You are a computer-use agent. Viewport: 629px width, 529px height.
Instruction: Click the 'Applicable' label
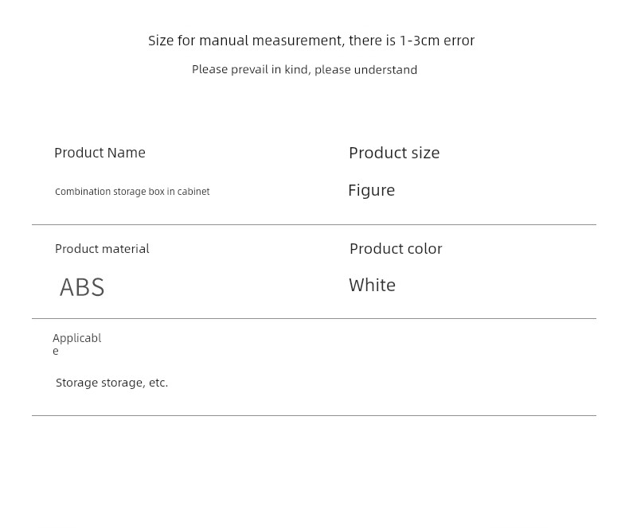[x=77, y=344]
